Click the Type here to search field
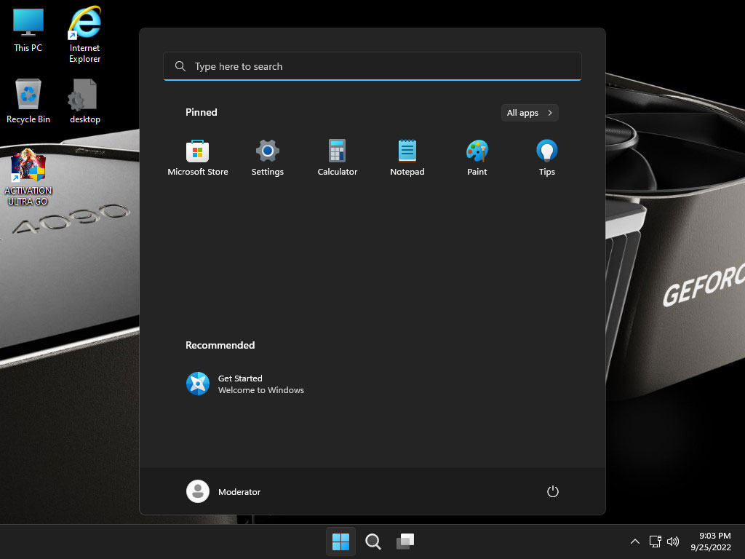 372,66
